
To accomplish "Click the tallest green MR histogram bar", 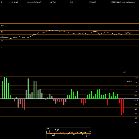I will click(x=4, y=88).
